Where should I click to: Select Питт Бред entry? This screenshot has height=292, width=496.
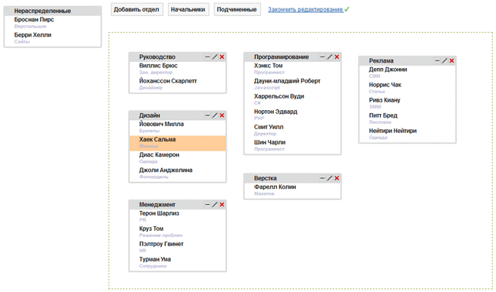407,118
